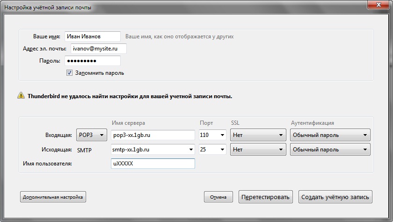Open the POP3 incoming protocol dropdown

pyautogui.click(x=91, y=135)
